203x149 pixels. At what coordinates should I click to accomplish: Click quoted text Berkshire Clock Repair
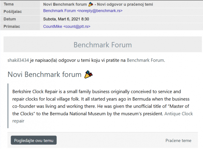click(x=35, y=92)
